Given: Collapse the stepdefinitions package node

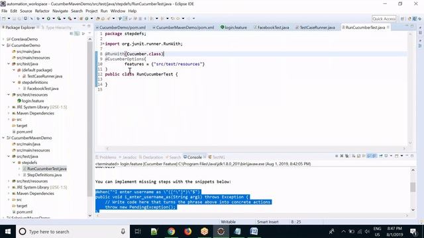Looking at the screenshot, I should tap(14, 82).
